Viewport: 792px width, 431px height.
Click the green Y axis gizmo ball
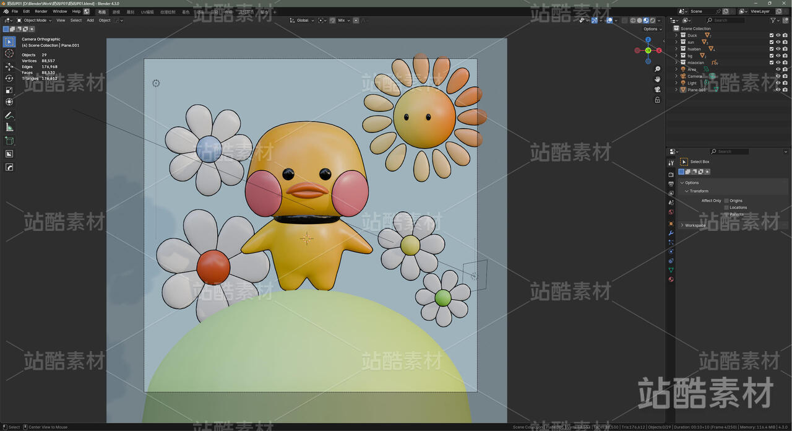tap(648, 50)
